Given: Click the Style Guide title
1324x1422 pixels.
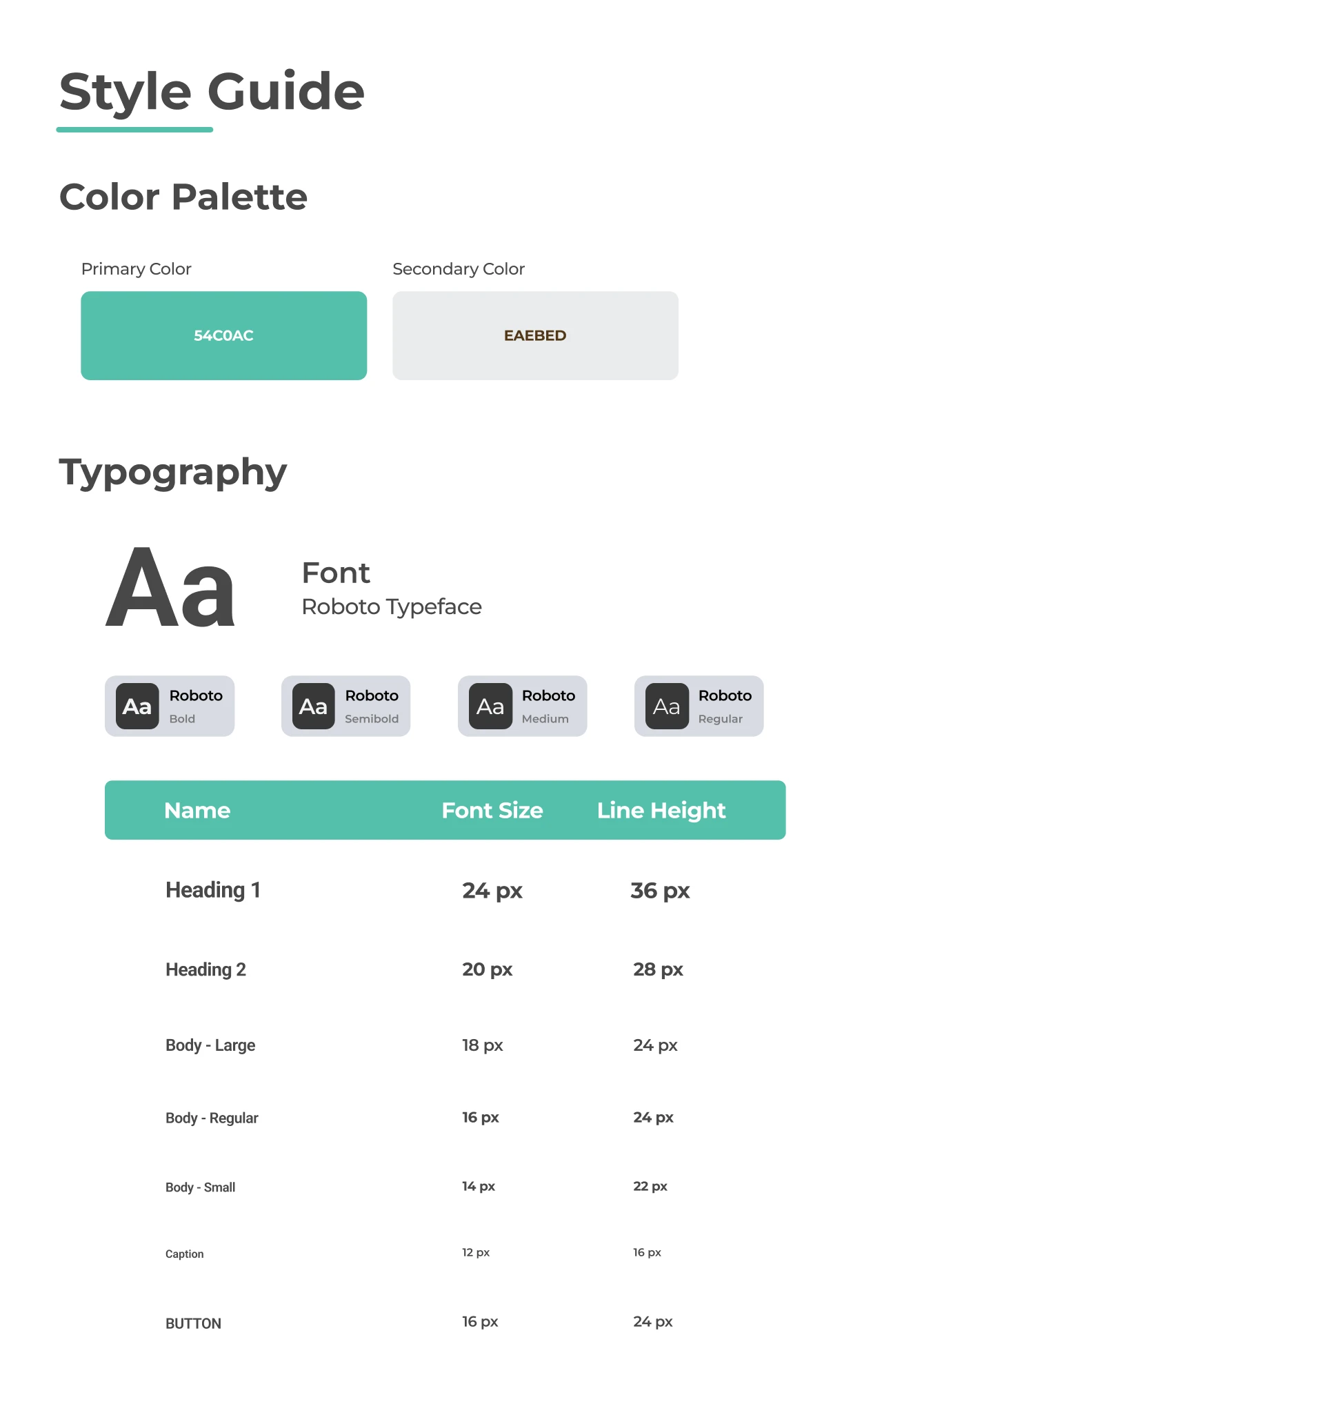Looking at the screenshot, I should pos(212,92).
